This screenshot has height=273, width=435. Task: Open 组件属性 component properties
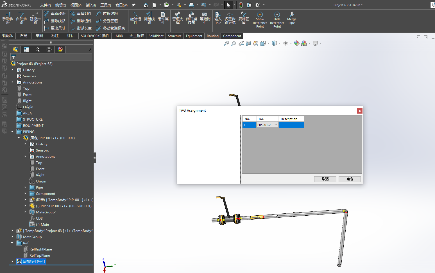pyautogui.click(x=163, y=18)
